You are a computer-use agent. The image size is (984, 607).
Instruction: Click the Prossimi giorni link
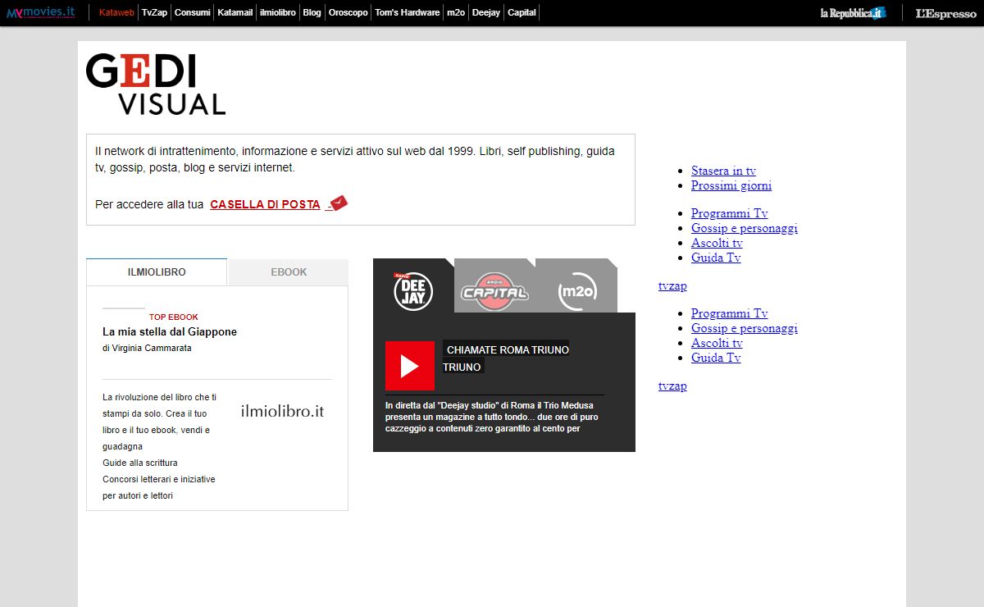(731, 185)
